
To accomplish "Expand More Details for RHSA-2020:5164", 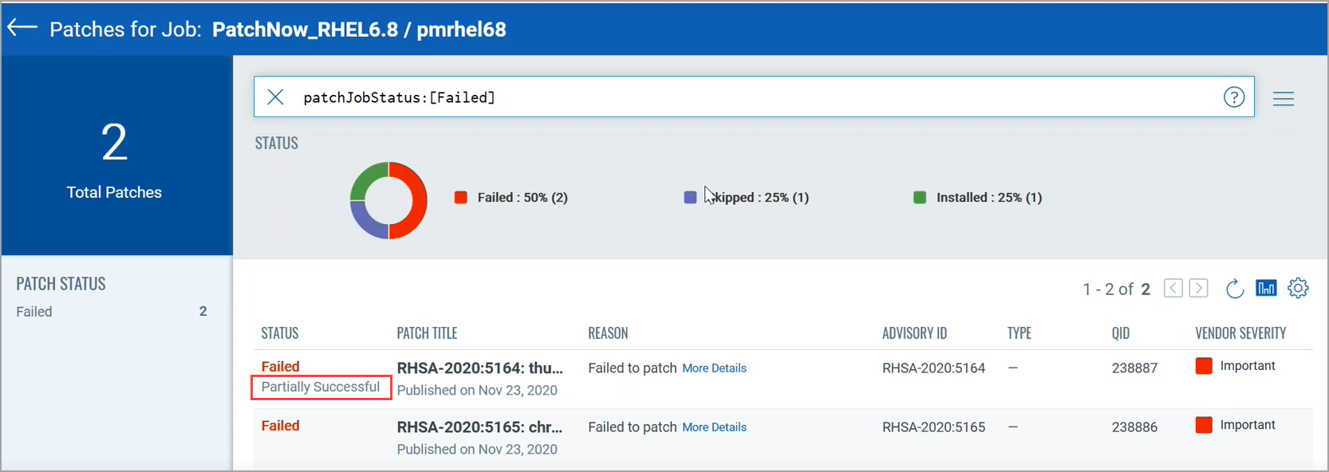I will (x=714, y=368).
